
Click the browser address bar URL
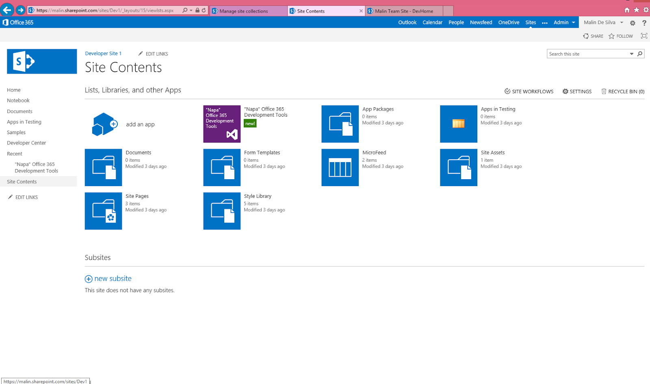point(105,11)
